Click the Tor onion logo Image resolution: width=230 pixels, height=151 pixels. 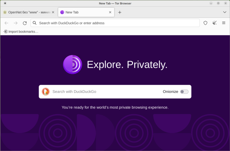tap(72, 64)
